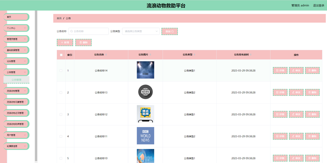The image size is (327, 163).
Task: Toggle the select-all checkbox in table header
Action: pyautogui.click(x=61, y=55)
